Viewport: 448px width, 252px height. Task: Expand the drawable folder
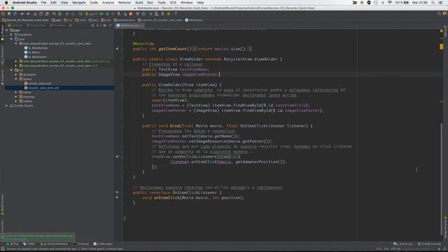point(16,75)
